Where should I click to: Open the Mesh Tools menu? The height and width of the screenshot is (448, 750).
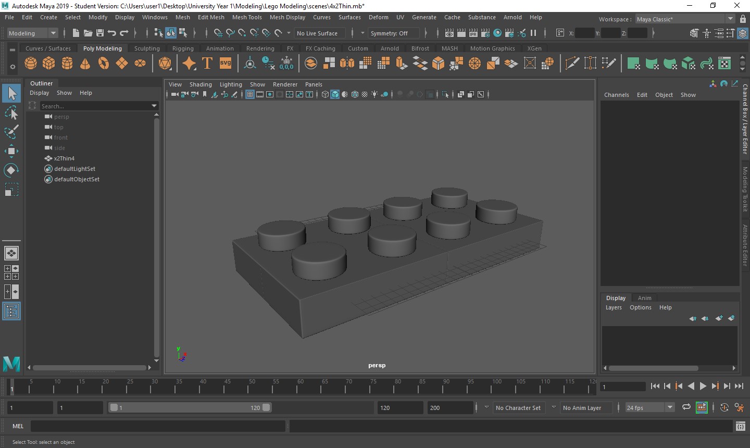coord(246,17)
